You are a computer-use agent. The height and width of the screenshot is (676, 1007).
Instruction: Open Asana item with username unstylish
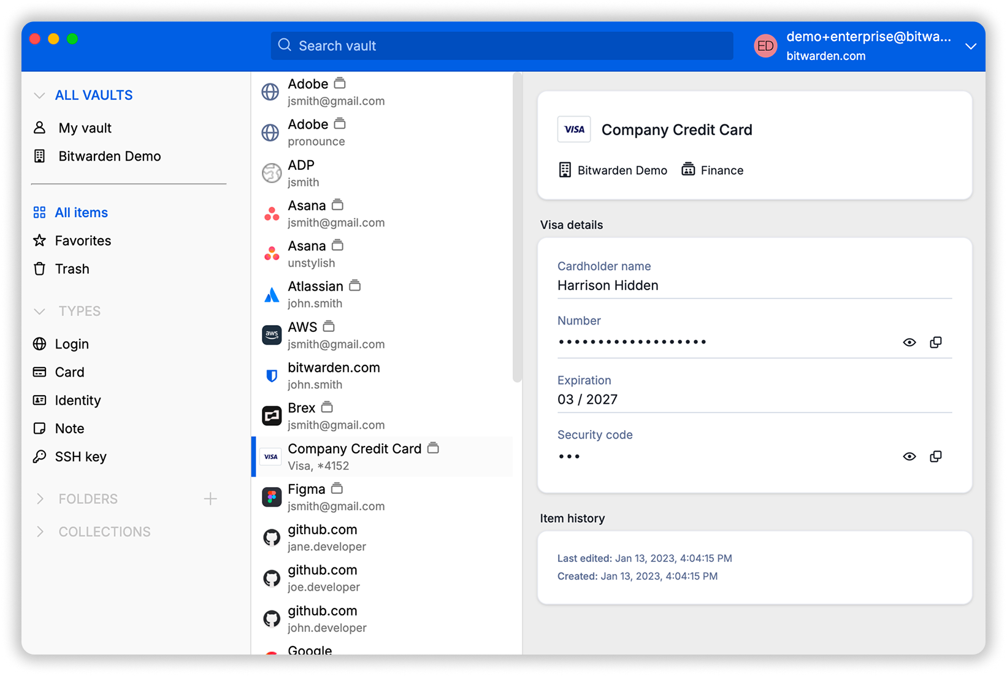(x=383, y=254)
